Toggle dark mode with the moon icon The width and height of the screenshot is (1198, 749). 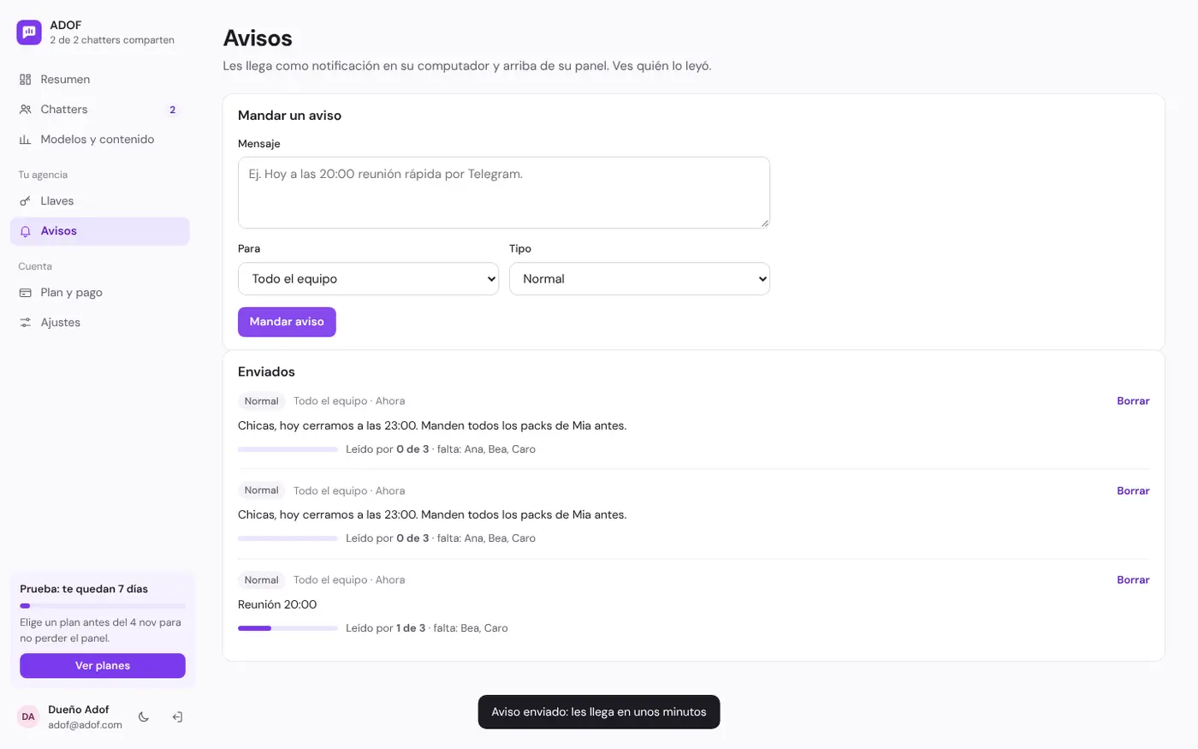click(144, 717)
